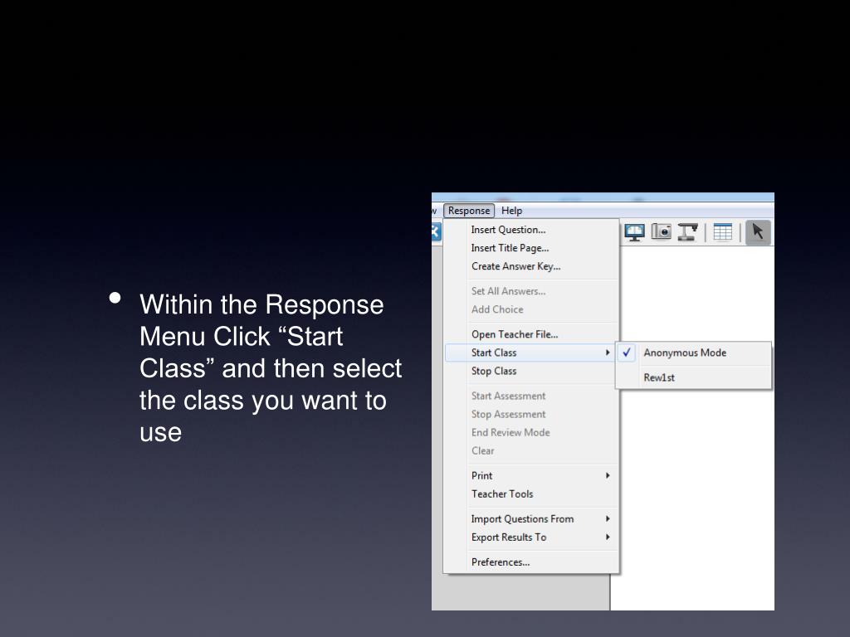The height and width of the screenshot is (637, 850).
Task: Click the table grid toolbar icon
Action: click(x=723, y=232)
